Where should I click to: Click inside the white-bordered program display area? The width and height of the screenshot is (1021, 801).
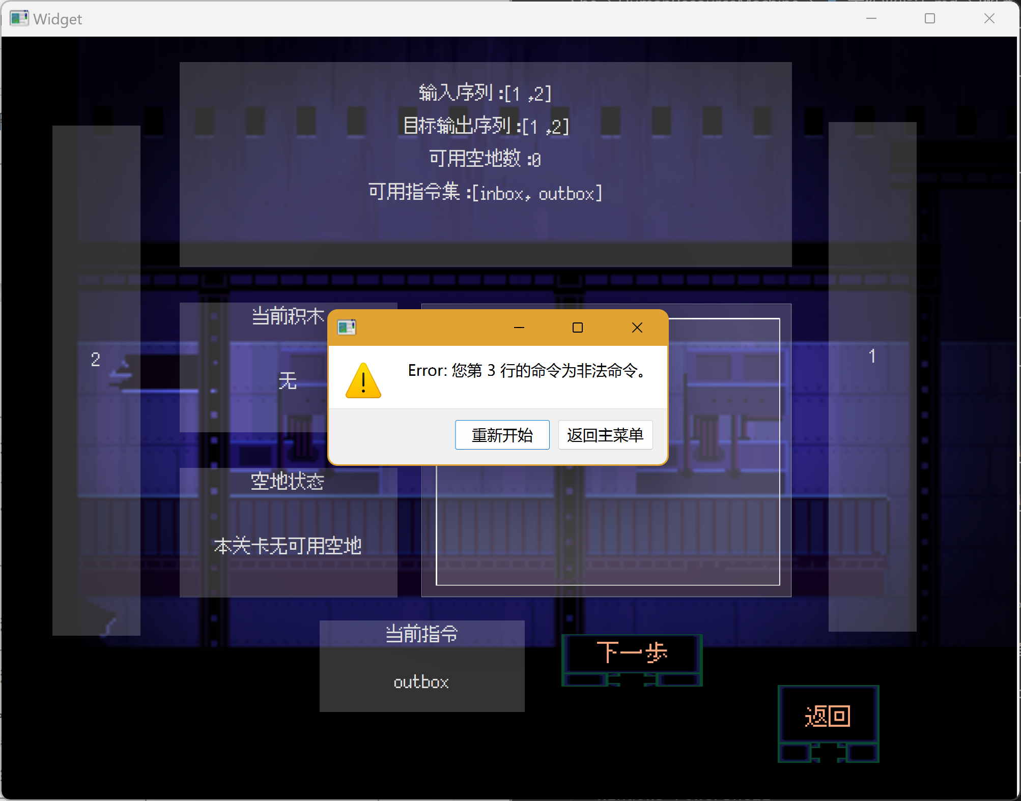click(608, 524)
